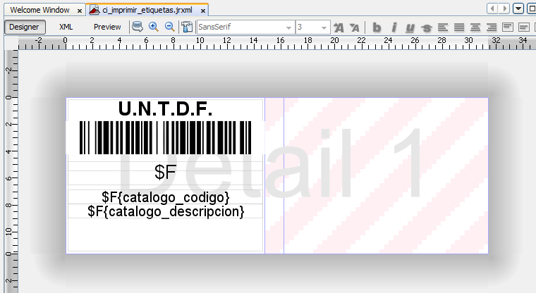Select the barcode element in the report

[x=166, y=137]
